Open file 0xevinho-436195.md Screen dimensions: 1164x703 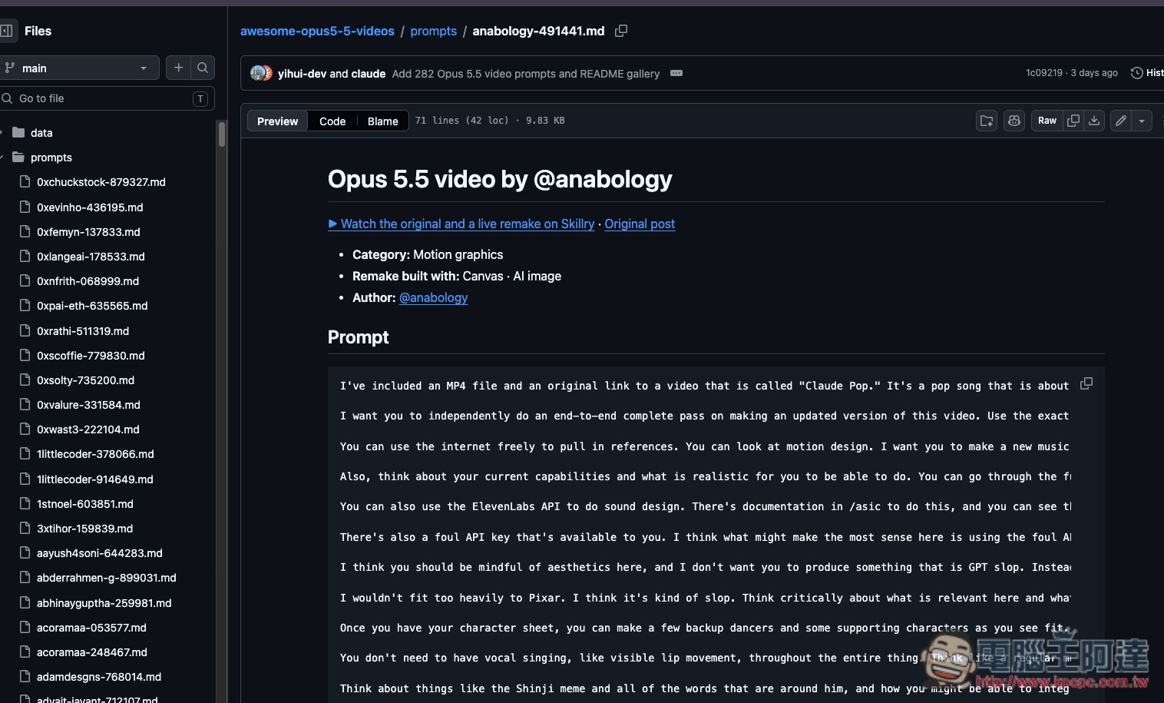(x=90, y=207)
